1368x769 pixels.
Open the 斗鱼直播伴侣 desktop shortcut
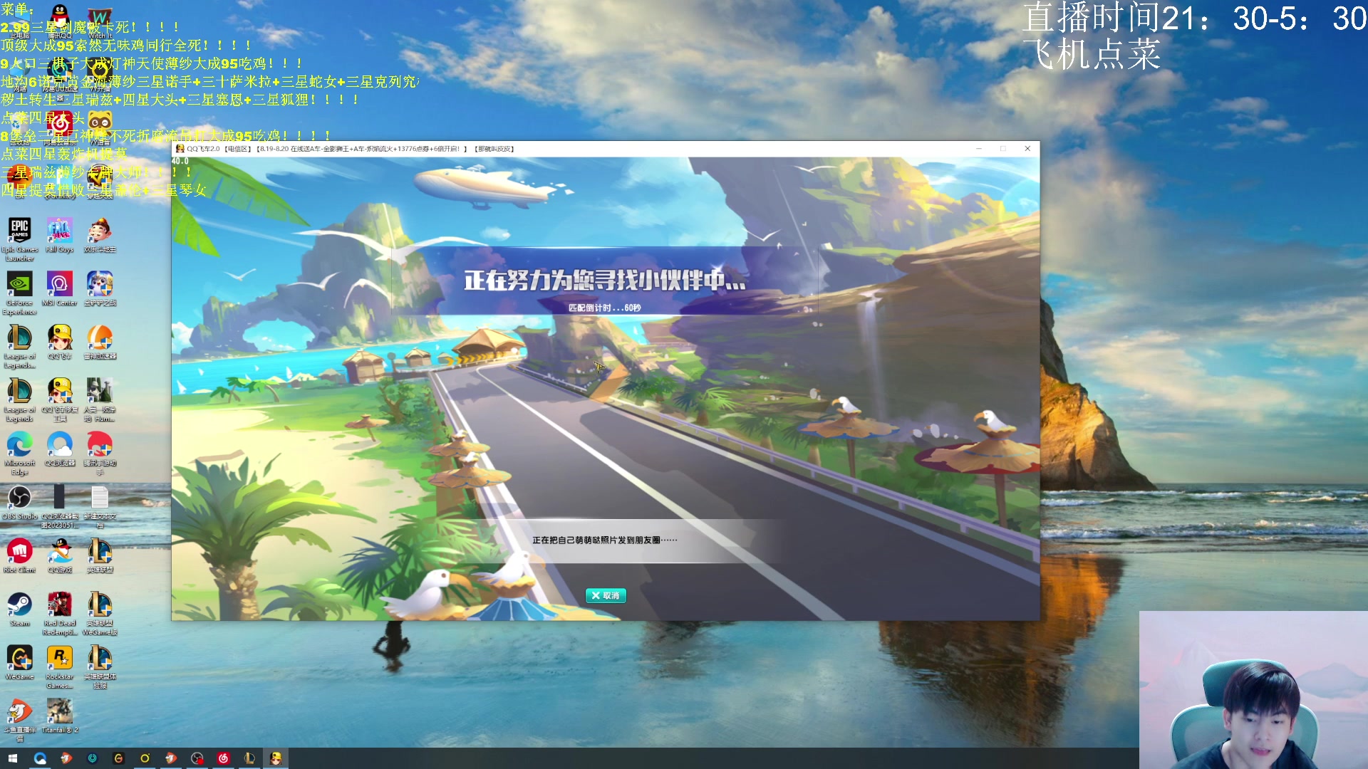coord(20,720)
